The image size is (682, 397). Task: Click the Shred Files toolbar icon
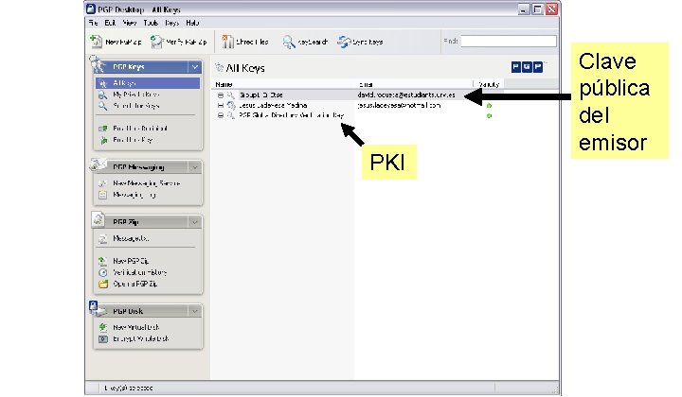click(x=227, y=42)
